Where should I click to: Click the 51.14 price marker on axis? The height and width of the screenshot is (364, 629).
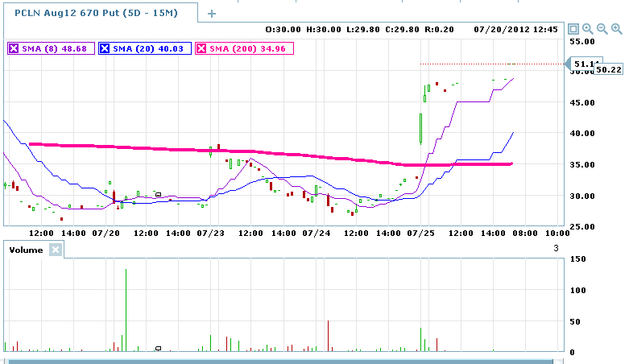tap(583, 64)
